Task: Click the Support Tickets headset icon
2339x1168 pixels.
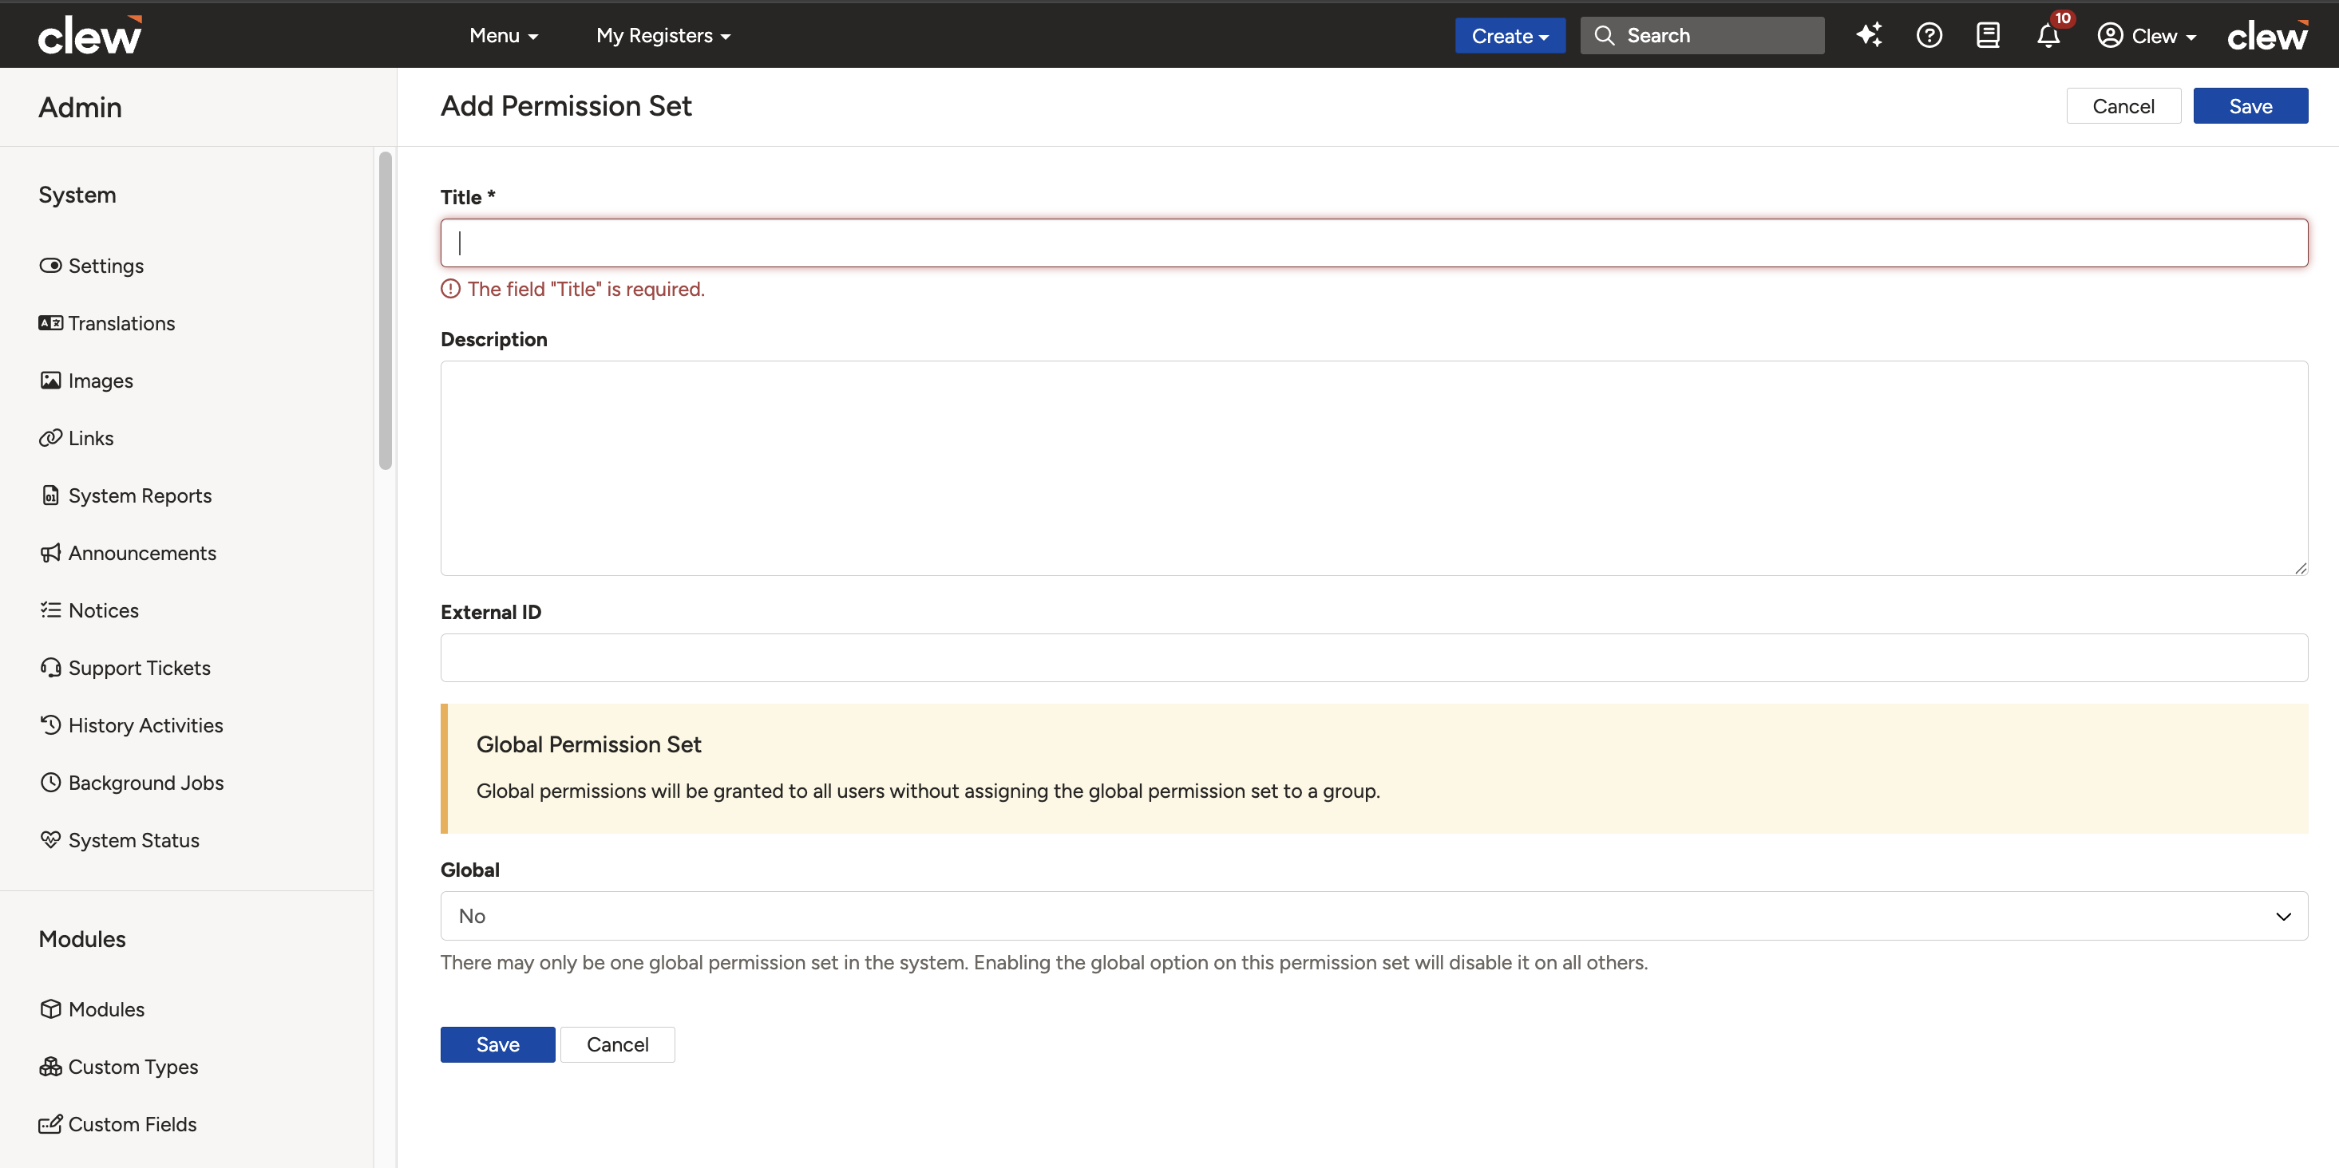Action: coord(50,667)
